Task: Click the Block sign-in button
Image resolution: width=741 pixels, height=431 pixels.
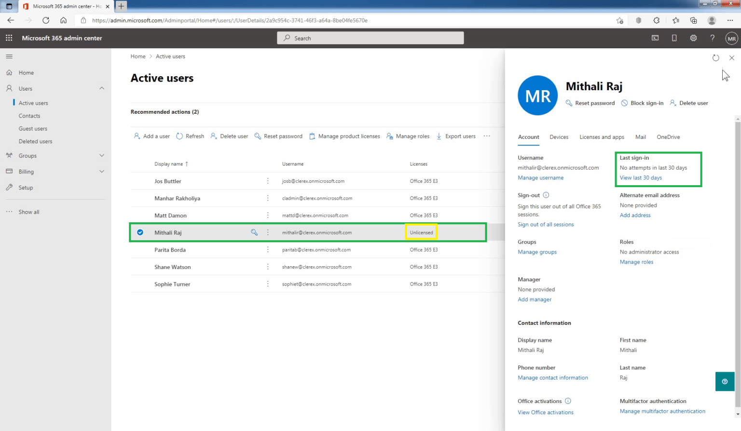Action: tap(642, 103)
